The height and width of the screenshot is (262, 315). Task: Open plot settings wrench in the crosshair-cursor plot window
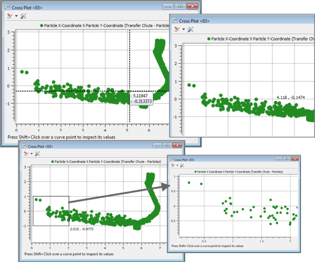(23, 16)
